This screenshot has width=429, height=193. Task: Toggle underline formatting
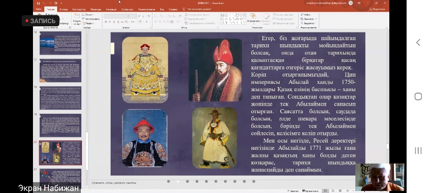pyautogui.click(x=114, y=22)
